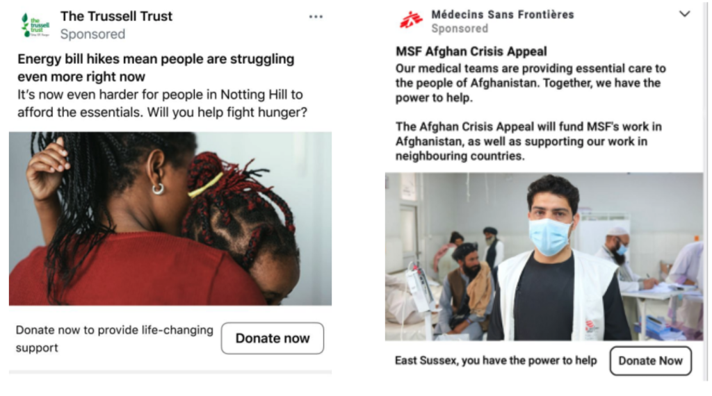Click the masked MSF worker hospital photo
This screenshot has height=396, width=712.
pyautogui.click(x=544, y=257)
